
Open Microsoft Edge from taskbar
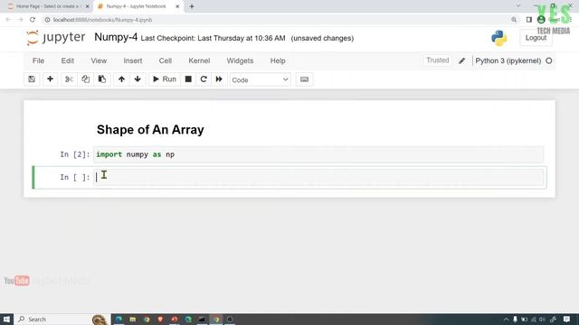[119, 319]
